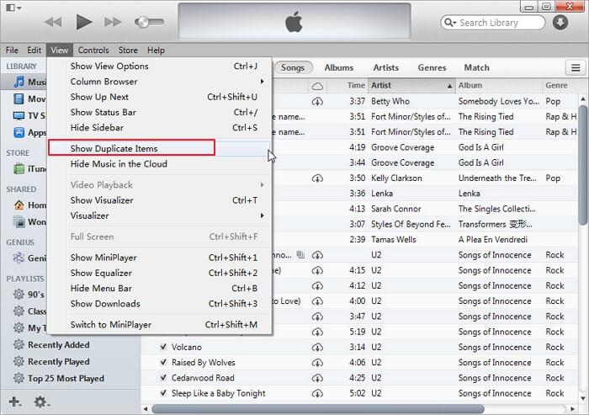Open the Help menu
Image resolution: width=589 pixels, height=415 pixels.
click(x=156, y=50)
